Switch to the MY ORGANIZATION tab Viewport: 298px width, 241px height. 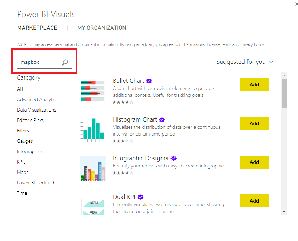click(102, 28)
